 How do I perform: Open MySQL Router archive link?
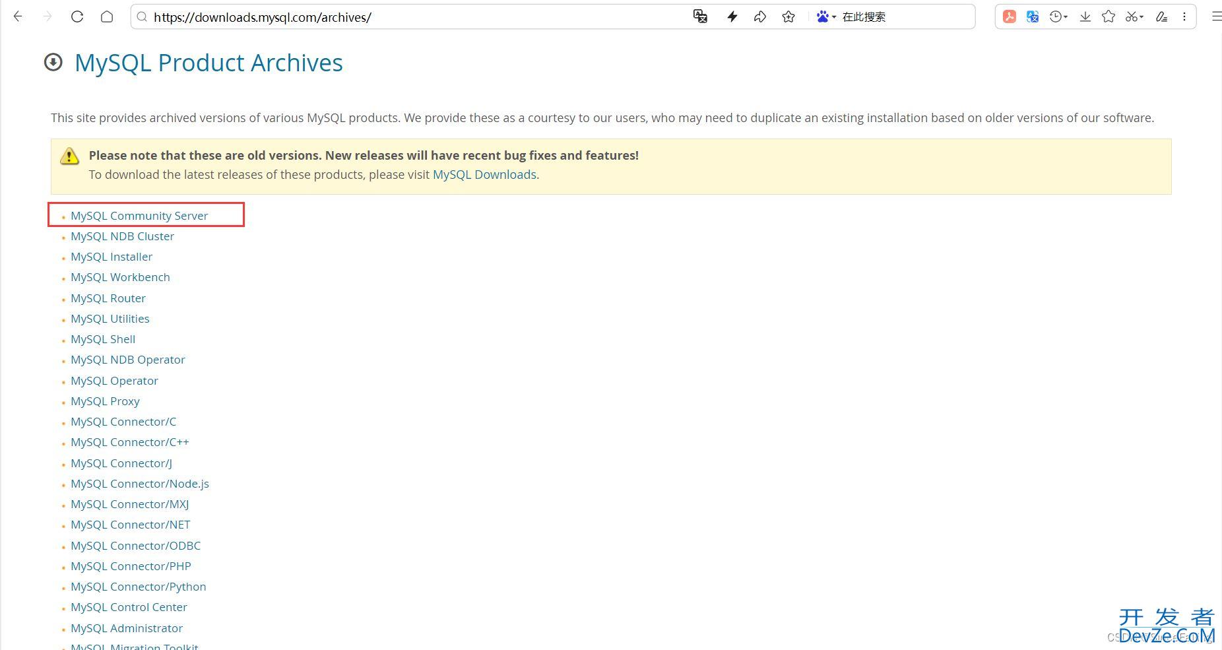(108, 298)
